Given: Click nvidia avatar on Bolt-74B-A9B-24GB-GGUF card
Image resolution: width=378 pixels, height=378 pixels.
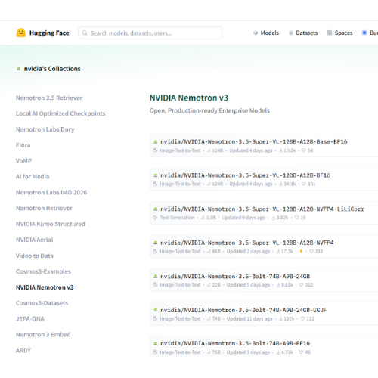Looking at the screenshot, I should (156, 310).
